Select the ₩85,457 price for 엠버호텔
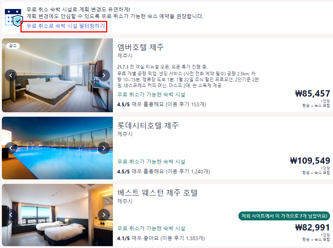The width and height of the screenshot is (333, 248). [x=313, y=94]
